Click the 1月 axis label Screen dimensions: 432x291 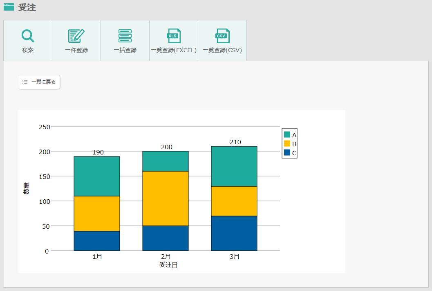pos(97,257)
